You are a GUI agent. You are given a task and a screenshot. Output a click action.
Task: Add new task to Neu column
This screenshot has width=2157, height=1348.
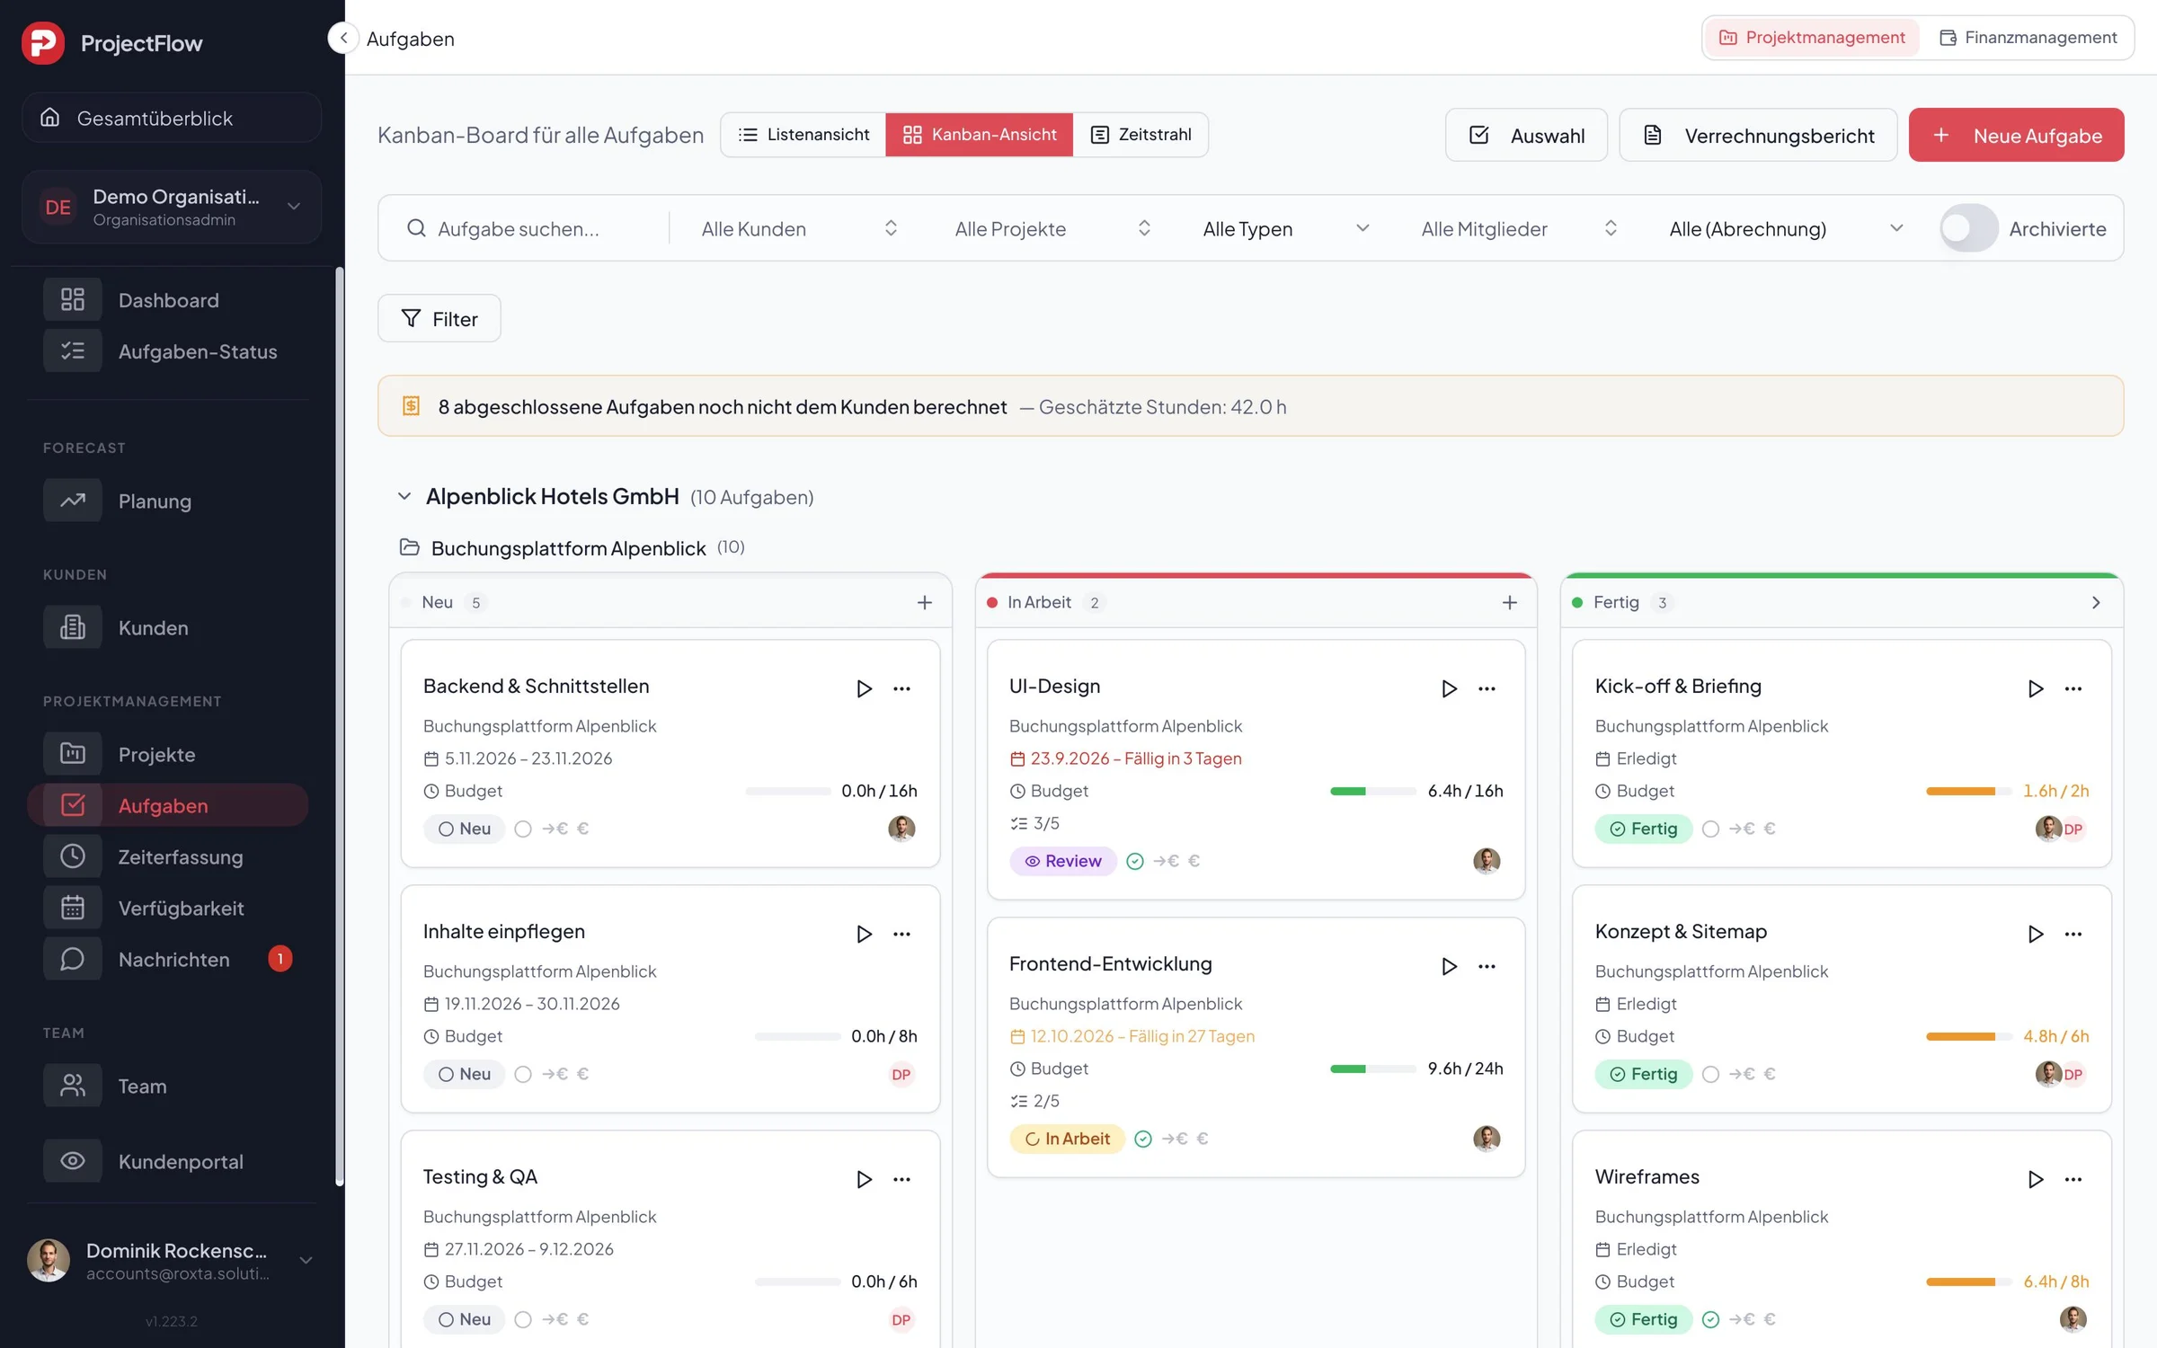(924, 602)
